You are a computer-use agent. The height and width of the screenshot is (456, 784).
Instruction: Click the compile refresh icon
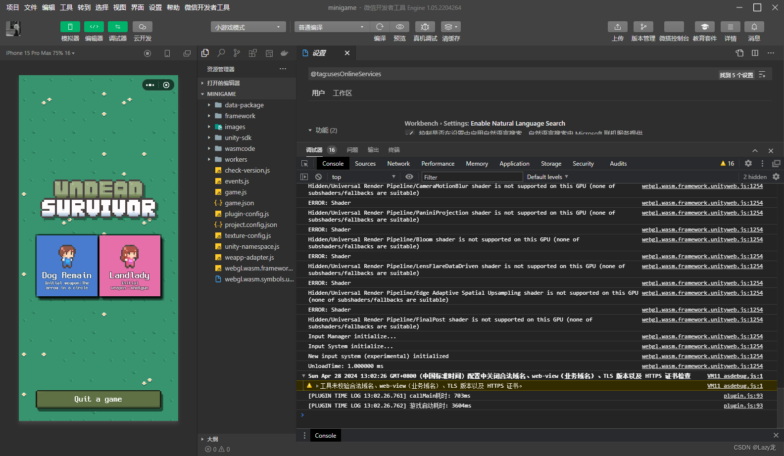click(380, 27)
